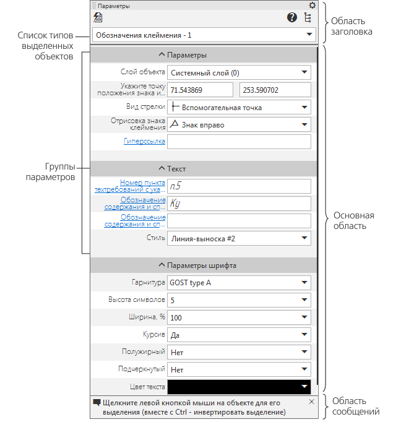Open help via the question mark icon
The image size is (396, 422).
(292, 17)
